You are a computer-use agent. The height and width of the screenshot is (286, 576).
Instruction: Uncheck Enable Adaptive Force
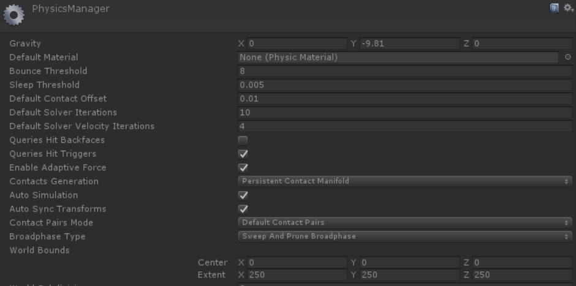coord(243,168)
